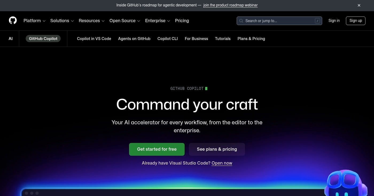Open the Tutorials page
This screenshot has height=196, width=374.
223,39
